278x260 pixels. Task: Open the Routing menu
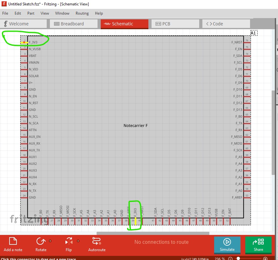pos(82,13)
